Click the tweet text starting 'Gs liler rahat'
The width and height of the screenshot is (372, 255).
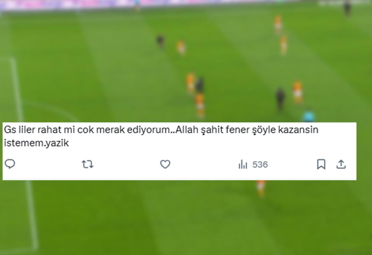161,136
